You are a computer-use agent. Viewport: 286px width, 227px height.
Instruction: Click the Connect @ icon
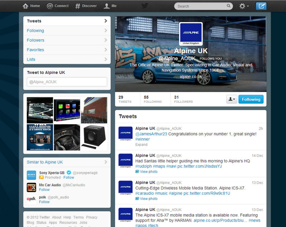pyautogui.click(x=50, y=6)
